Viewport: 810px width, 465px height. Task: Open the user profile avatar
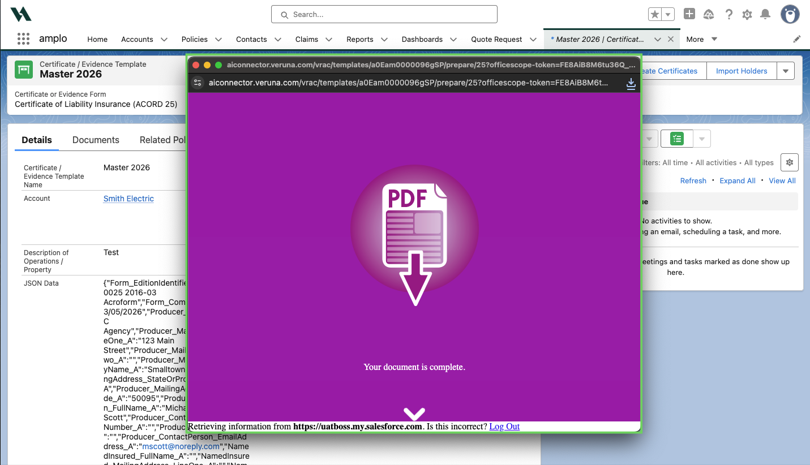pos(790,15)
